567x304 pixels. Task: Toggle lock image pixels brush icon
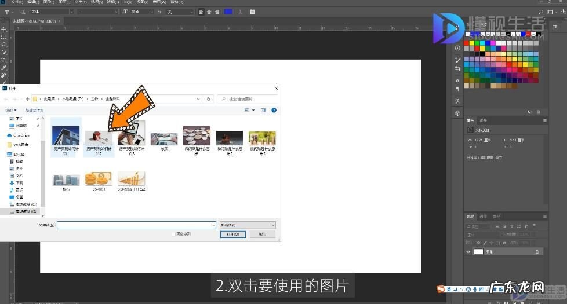click(x=485, y=243)
